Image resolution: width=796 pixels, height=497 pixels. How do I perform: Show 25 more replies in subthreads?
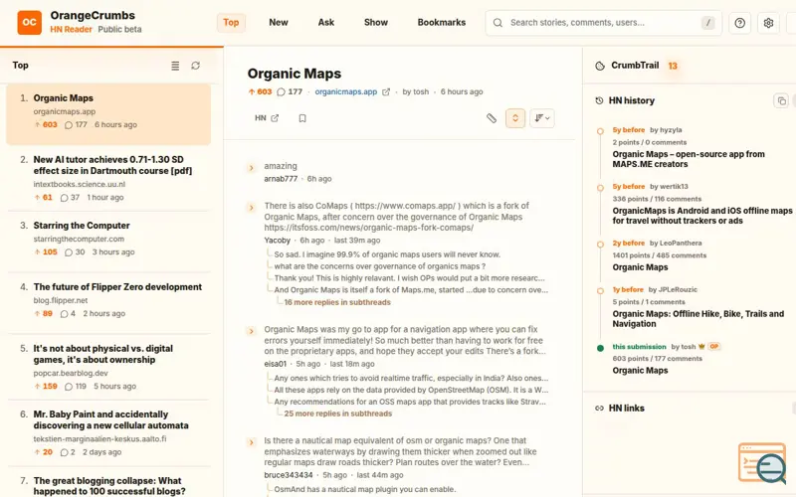(x=338, y=414)
